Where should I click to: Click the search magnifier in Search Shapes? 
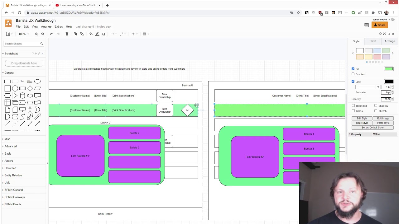point(41,44)
